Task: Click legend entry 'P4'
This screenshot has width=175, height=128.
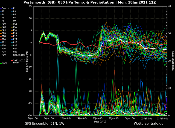Action: point(2,15)
